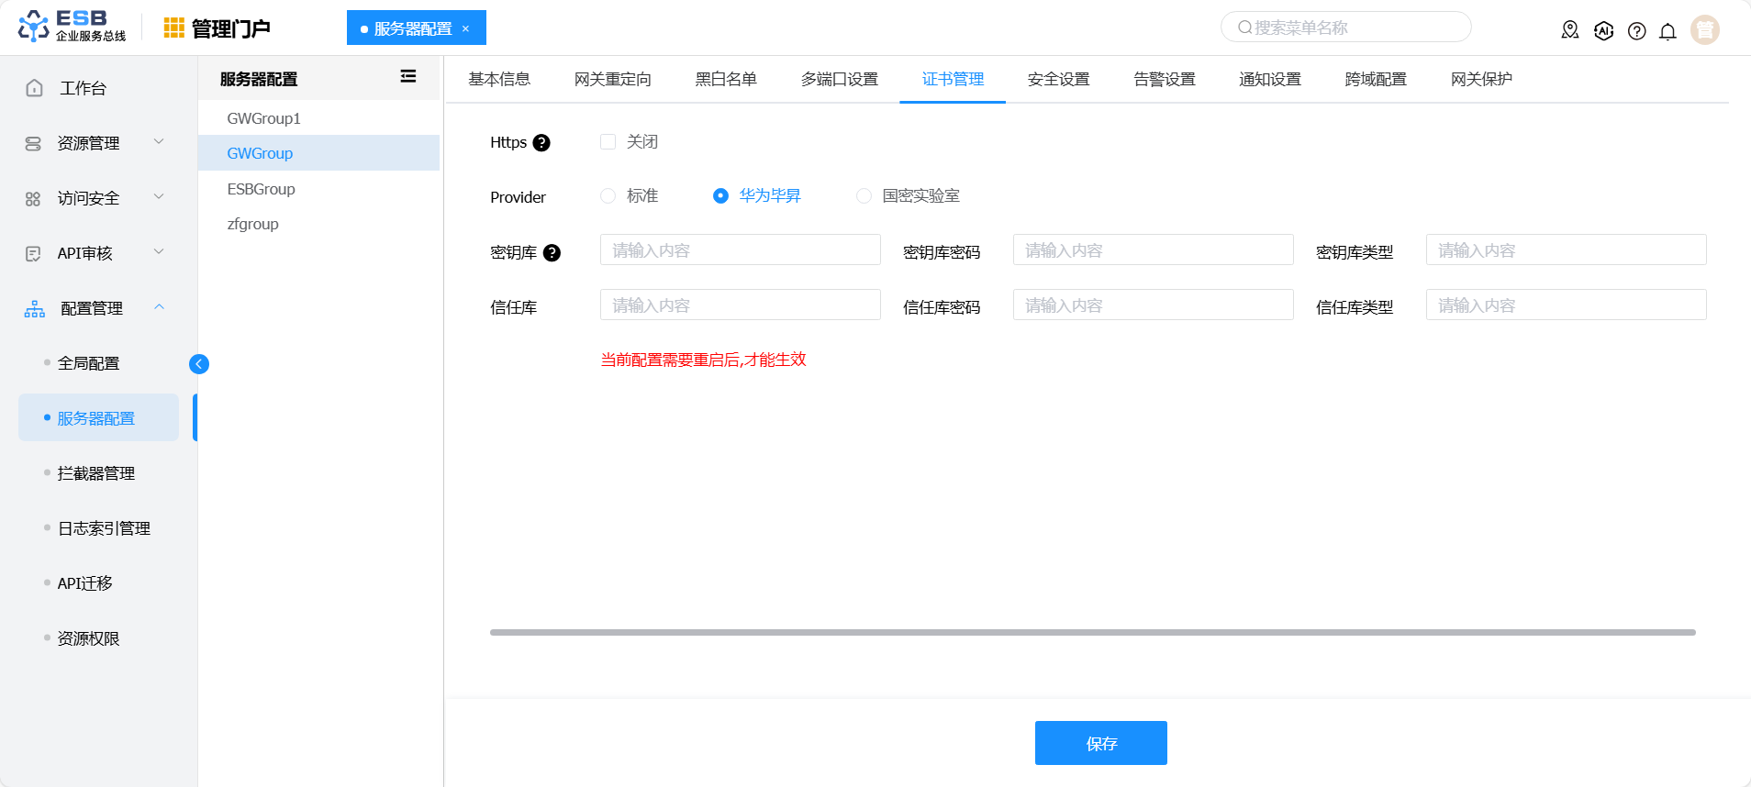Viewport: 1751px width, 787px height.
Task: Click the horizontal scrollbar below the form
Action: [1092, 632]
